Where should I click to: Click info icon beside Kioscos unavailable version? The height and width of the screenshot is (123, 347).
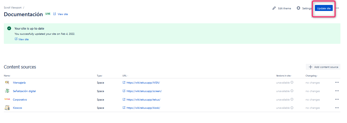[x=292, y=108]
